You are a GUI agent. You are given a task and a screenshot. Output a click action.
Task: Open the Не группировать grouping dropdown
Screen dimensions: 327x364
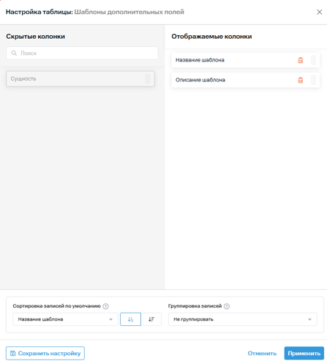243,319
